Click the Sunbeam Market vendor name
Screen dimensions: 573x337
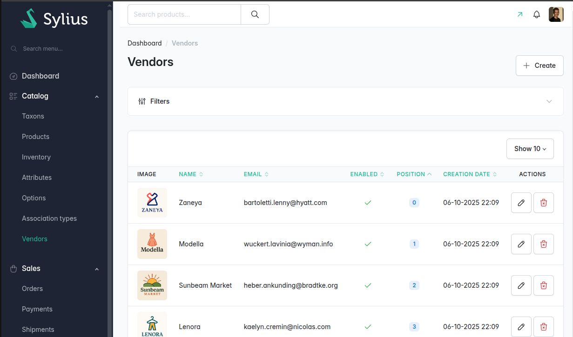[205, 285]
